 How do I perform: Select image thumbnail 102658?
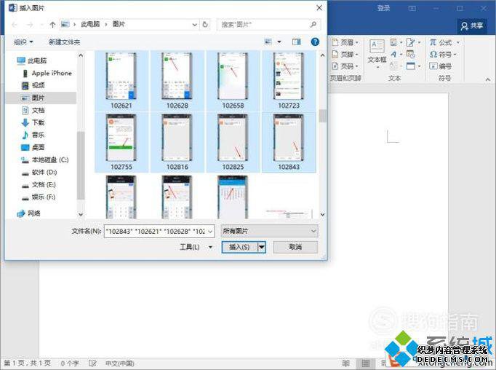coord(233,81)
